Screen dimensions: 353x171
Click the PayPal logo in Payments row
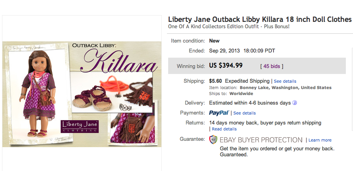(219, 113)
